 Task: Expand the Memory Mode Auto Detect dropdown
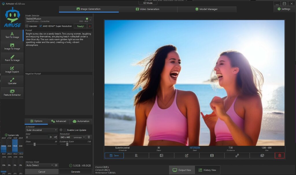(x=40, y=165)
